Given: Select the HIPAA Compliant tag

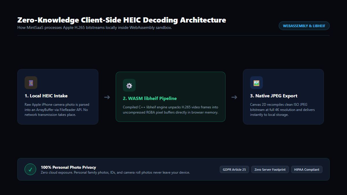Looking at the screenshot, I should point(307,170).
